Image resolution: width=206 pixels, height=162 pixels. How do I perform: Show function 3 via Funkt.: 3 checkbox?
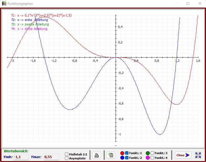(152, 153)
